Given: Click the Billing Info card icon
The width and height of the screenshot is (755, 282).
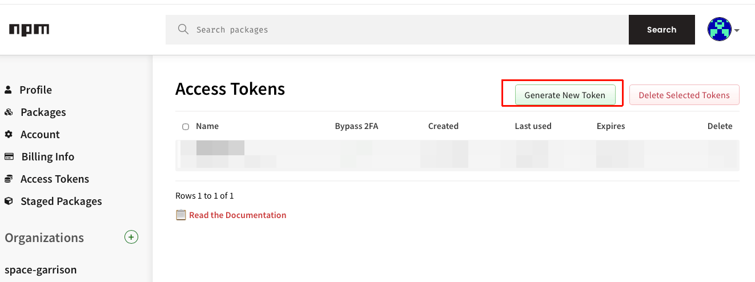Looking at the screenshot, I should (9, 156).
